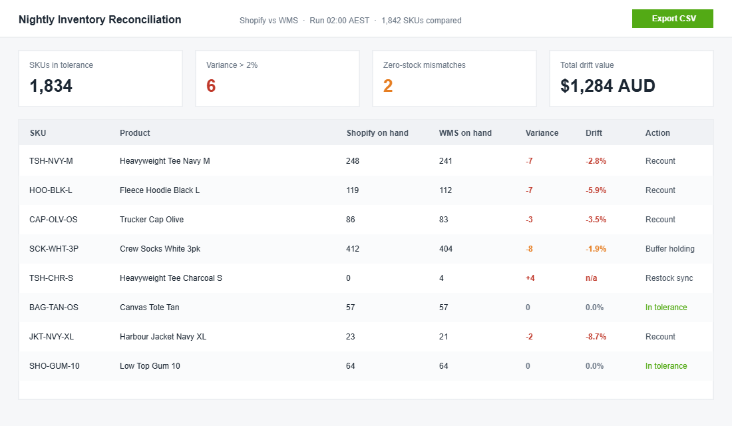This screenshot has height=426, width=732.
Task: Sort by the Product column header
Action: 134,132
